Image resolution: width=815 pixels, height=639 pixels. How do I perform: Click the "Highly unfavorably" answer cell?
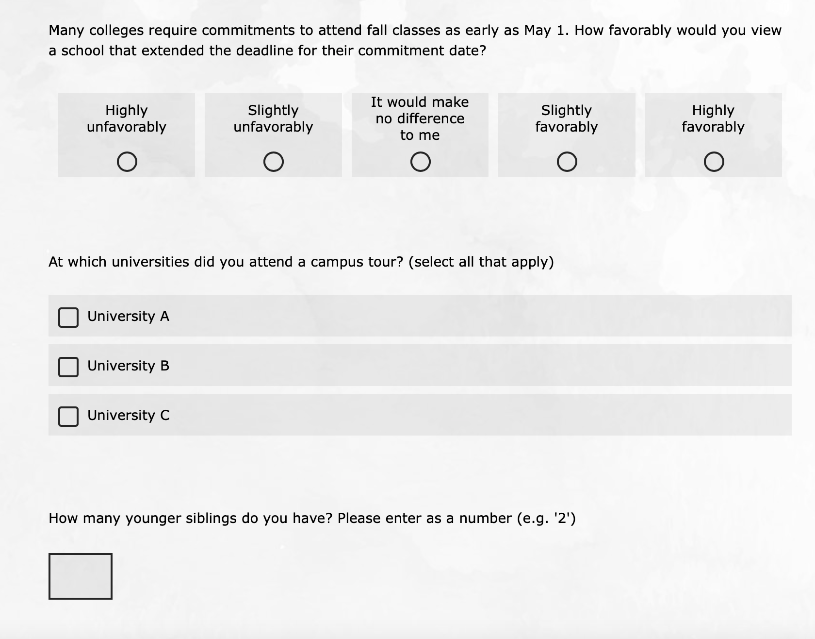tap(127, 135)
